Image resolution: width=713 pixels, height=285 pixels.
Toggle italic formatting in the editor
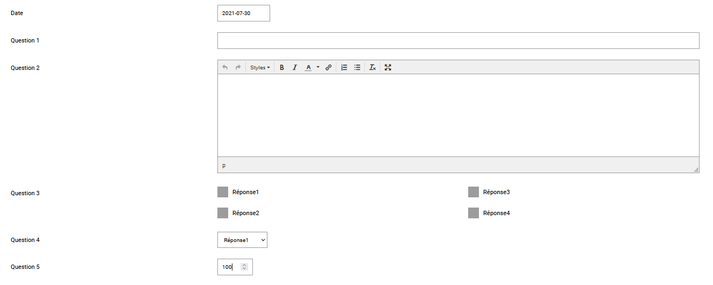(x=295, y=68)
